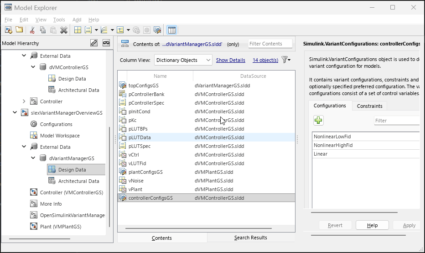The height and width of the screenshot is (253, 425).
Task: Open the File menu
Action: [x=8, y=20]
